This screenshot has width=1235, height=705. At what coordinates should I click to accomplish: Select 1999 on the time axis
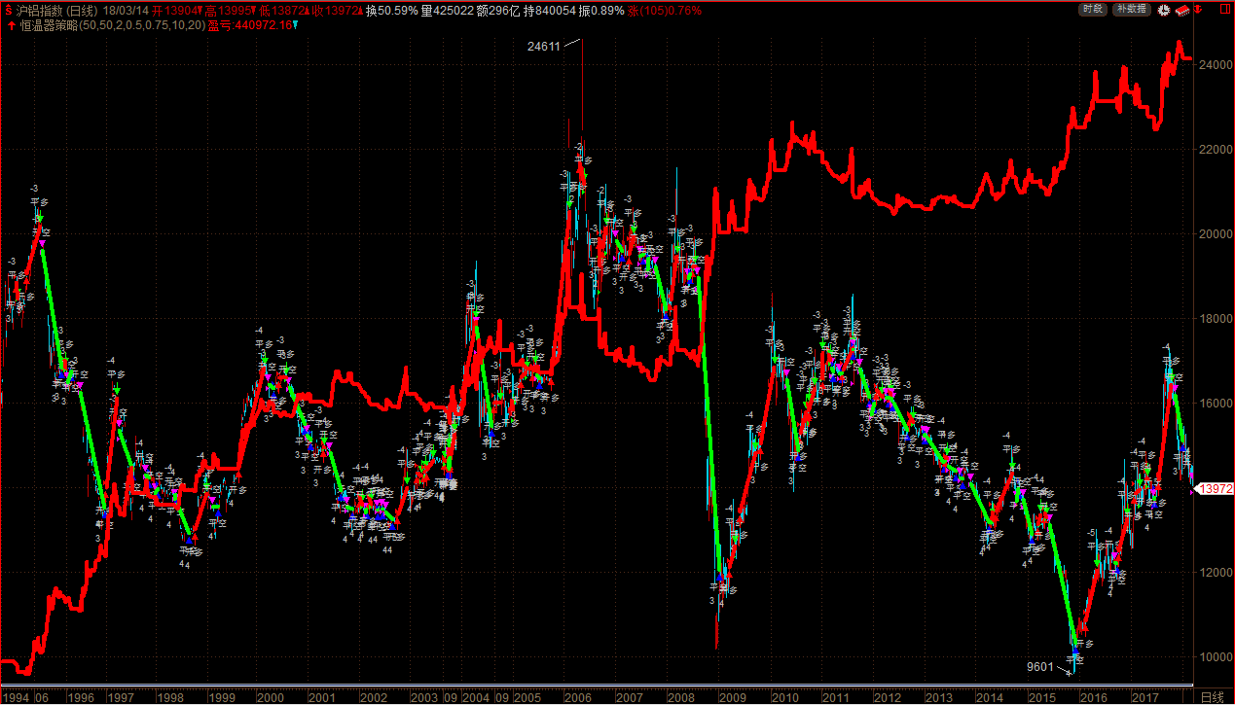point(221,697)
